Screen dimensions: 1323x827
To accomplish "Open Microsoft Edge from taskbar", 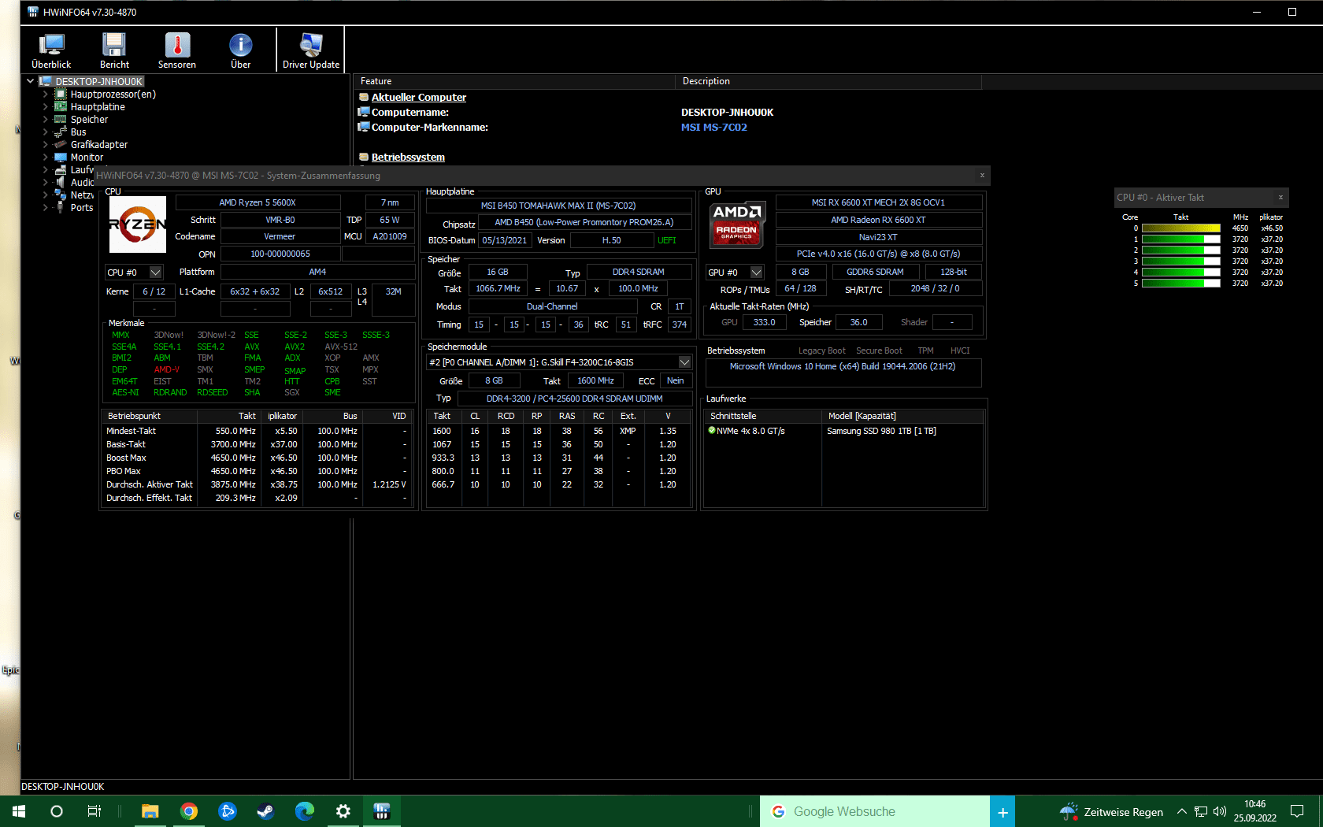I will [305, 811].
